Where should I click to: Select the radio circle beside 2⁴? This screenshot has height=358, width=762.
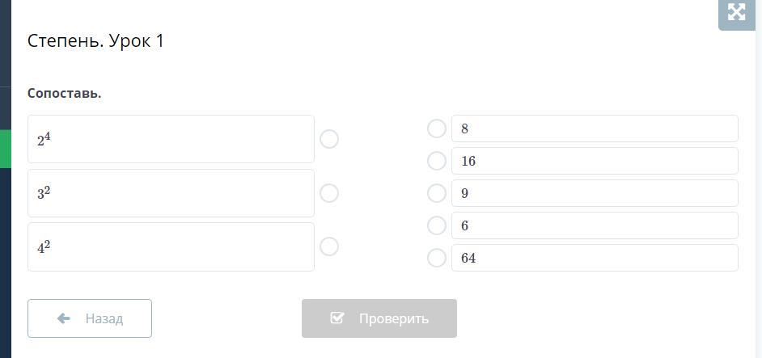(329, 139)
